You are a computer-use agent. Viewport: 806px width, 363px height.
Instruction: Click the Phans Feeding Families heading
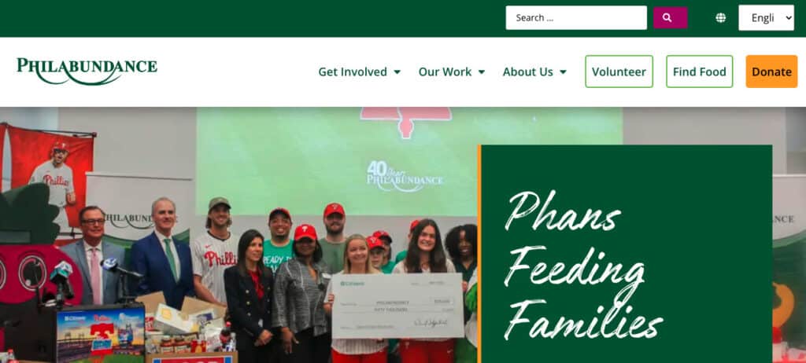583,265
